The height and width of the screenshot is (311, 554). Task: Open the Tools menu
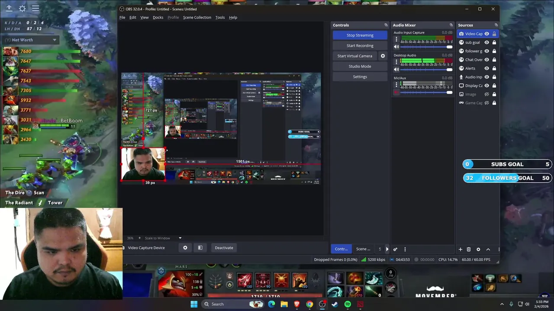click(x=220, y=17)
